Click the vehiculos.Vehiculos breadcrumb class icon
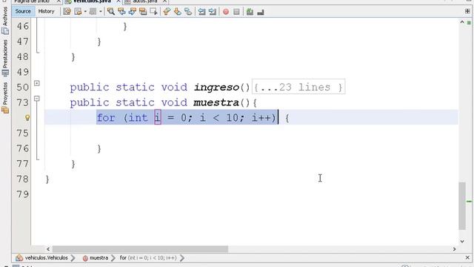The height and width of the screenshot is (267, 474). click(19, 258)
